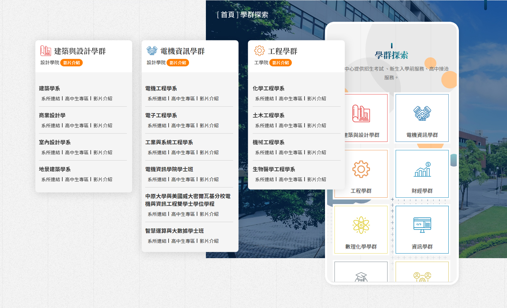Image resolution: width=507 pixels, height=308 pixels.
Task: Open the 財經學群 bar-chart icon tile
Action: pyautogui.click(x=422, y=173)
